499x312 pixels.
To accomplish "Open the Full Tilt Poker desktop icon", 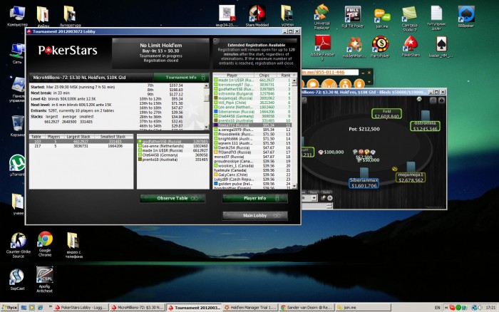I will 351,14.
